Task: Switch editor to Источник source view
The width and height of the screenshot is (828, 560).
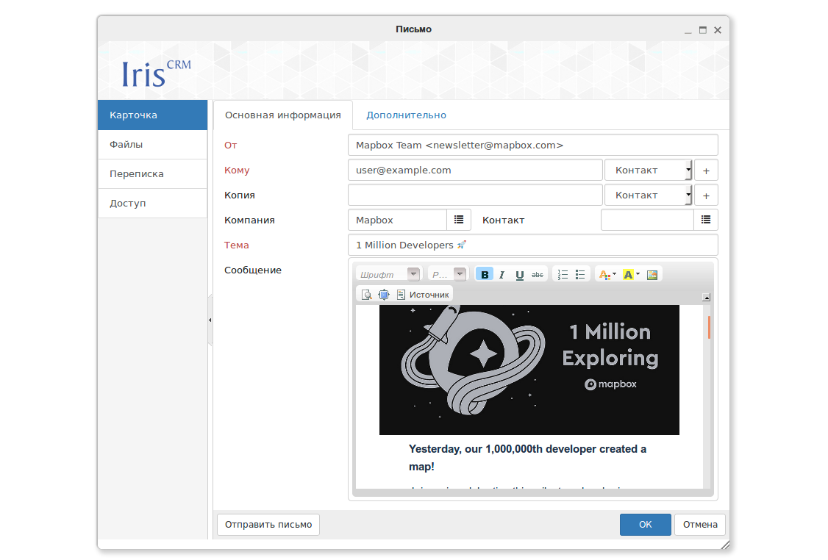Action: (x=423, y=295)
